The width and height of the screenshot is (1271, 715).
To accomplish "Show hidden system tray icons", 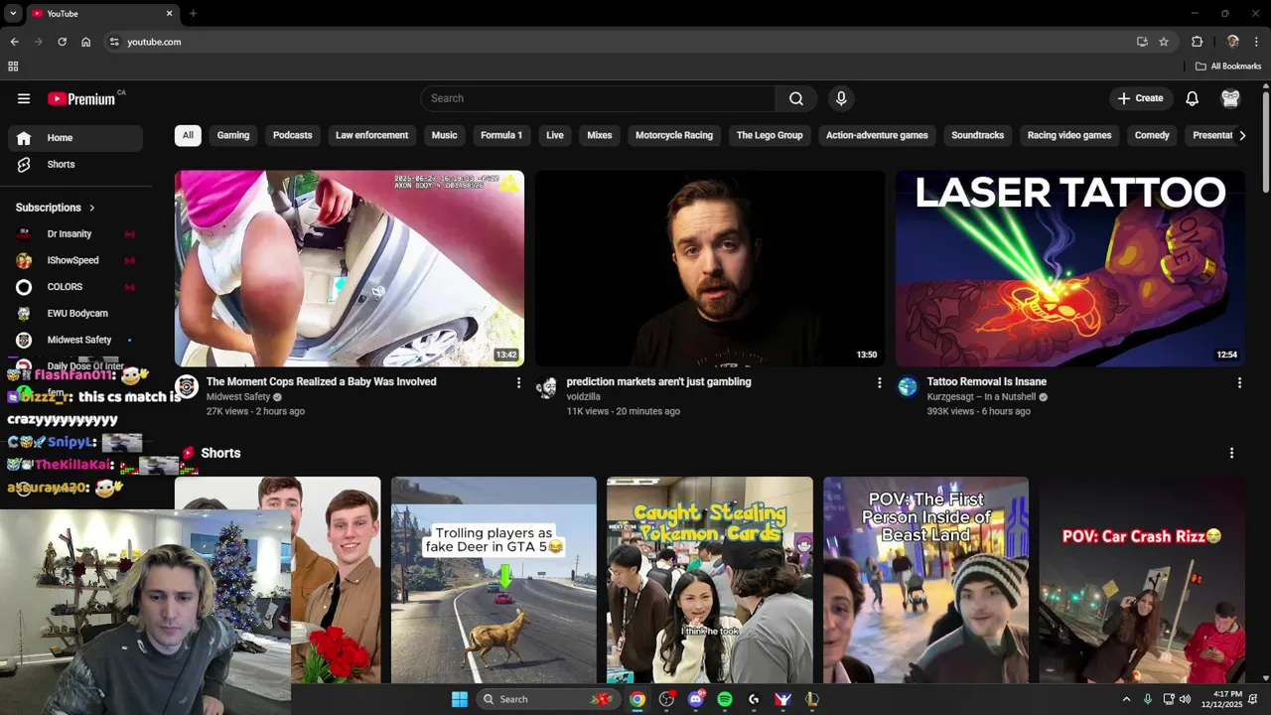I will (x=1126, y=699).
